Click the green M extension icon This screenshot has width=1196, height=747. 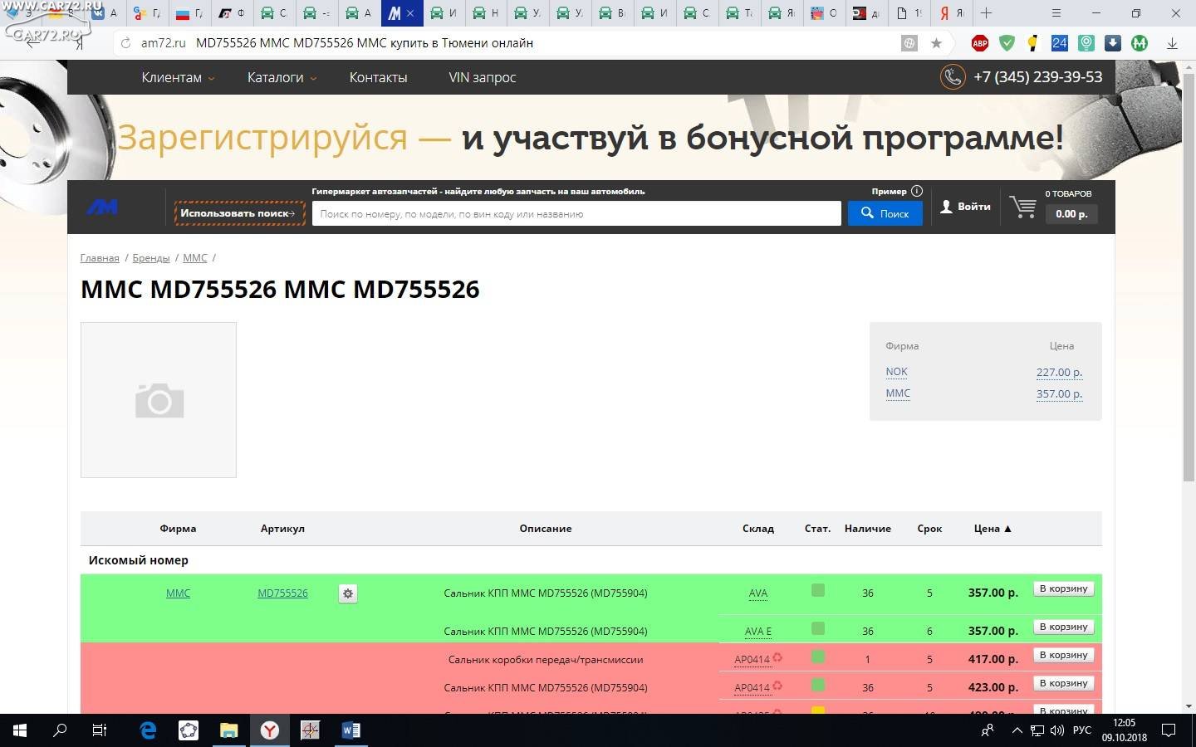pyautogui.click(x=1140, y=43)
